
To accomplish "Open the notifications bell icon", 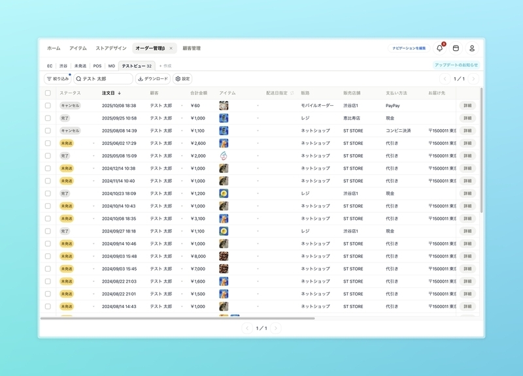I will (439, 48).
